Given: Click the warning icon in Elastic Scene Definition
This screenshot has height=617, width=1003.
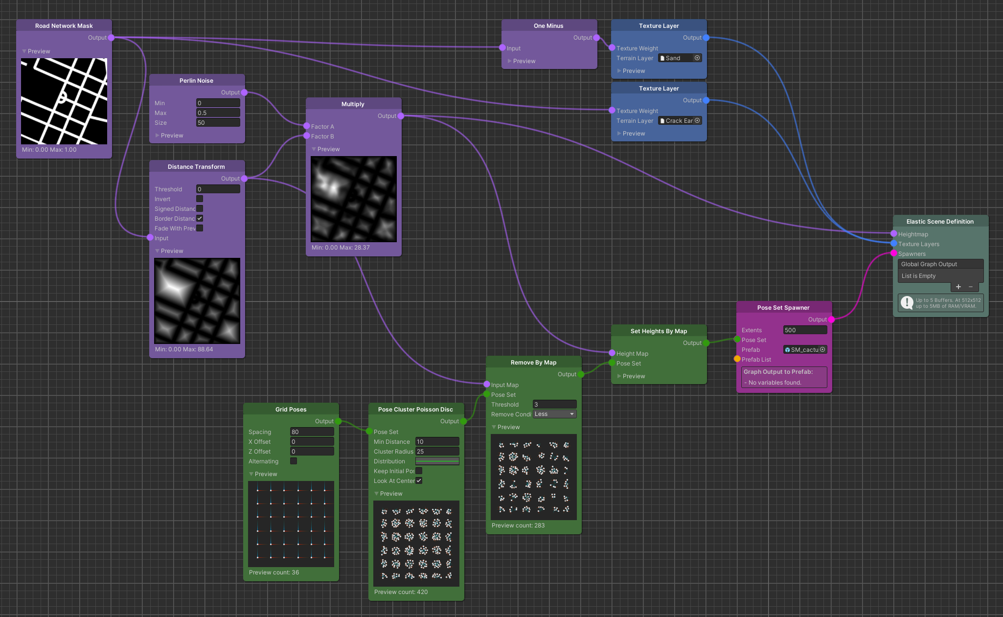Looking at the screenshot, I should tap(907, 303).
